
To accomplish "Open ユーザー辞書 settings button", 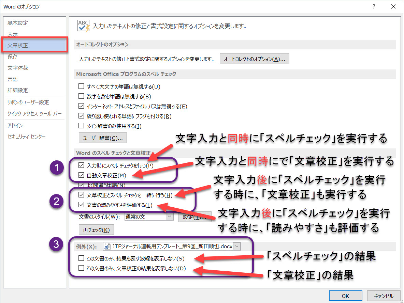I will pyautogui.click(x=103, y=138).
